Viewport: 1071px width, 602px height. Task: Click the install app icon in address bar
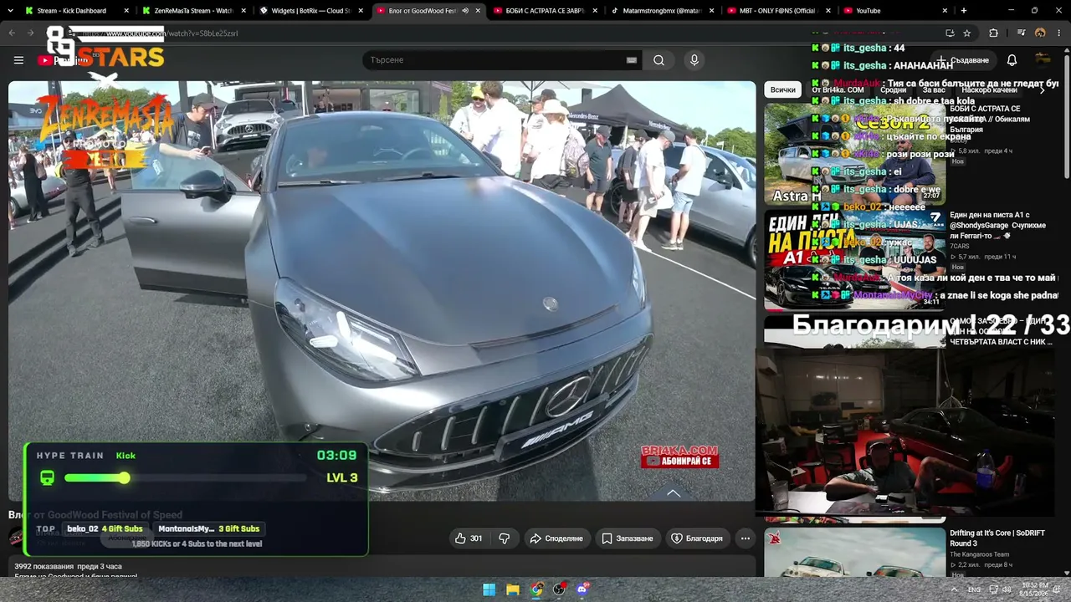pyautogui.click(x=950, y=33)
